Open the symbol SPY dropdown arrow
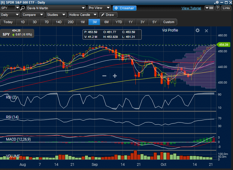The image size is (233, 170). pos(17,8)
